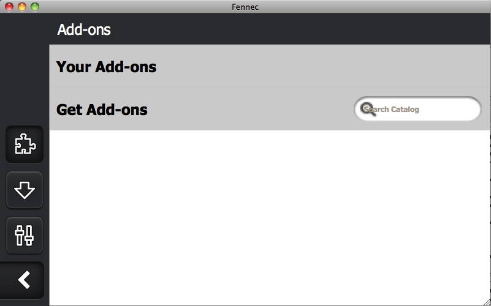Viewport: 491px width, 306px height.
Task: Click the magnifying glass in Search Catalog
Action: click(368, 109)
